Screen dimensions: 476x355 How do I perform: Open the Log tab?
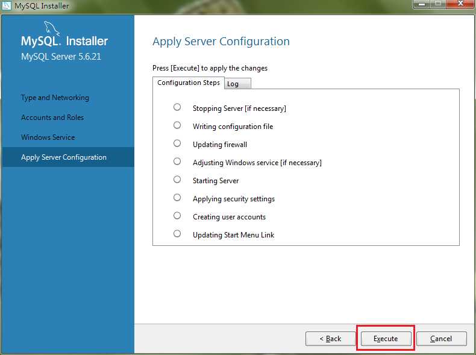point(237,84)
